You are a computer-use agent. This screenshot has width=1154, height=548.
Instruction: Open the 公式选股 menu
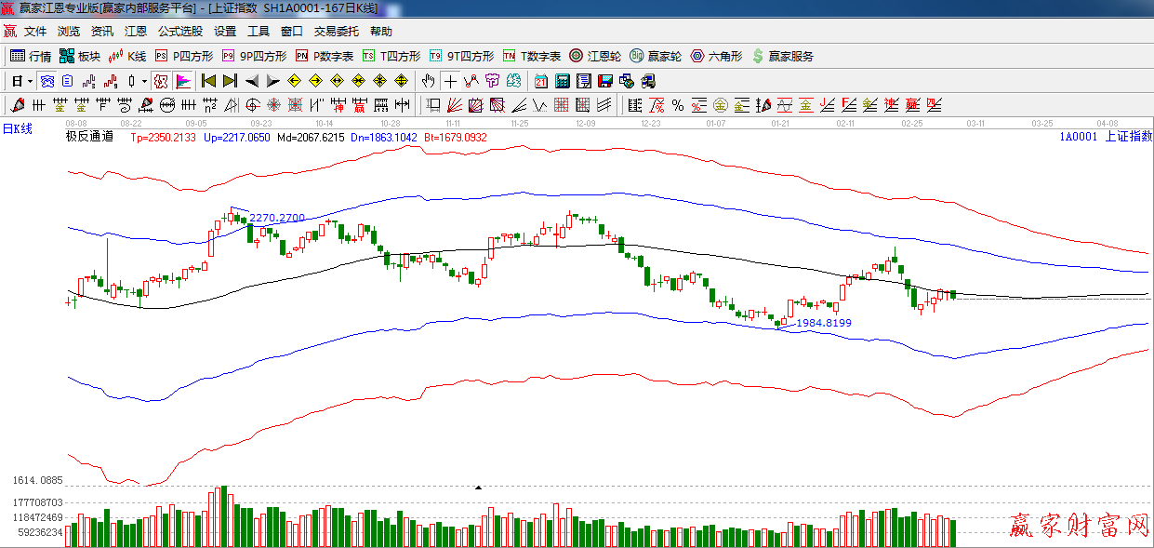[179, 31]
